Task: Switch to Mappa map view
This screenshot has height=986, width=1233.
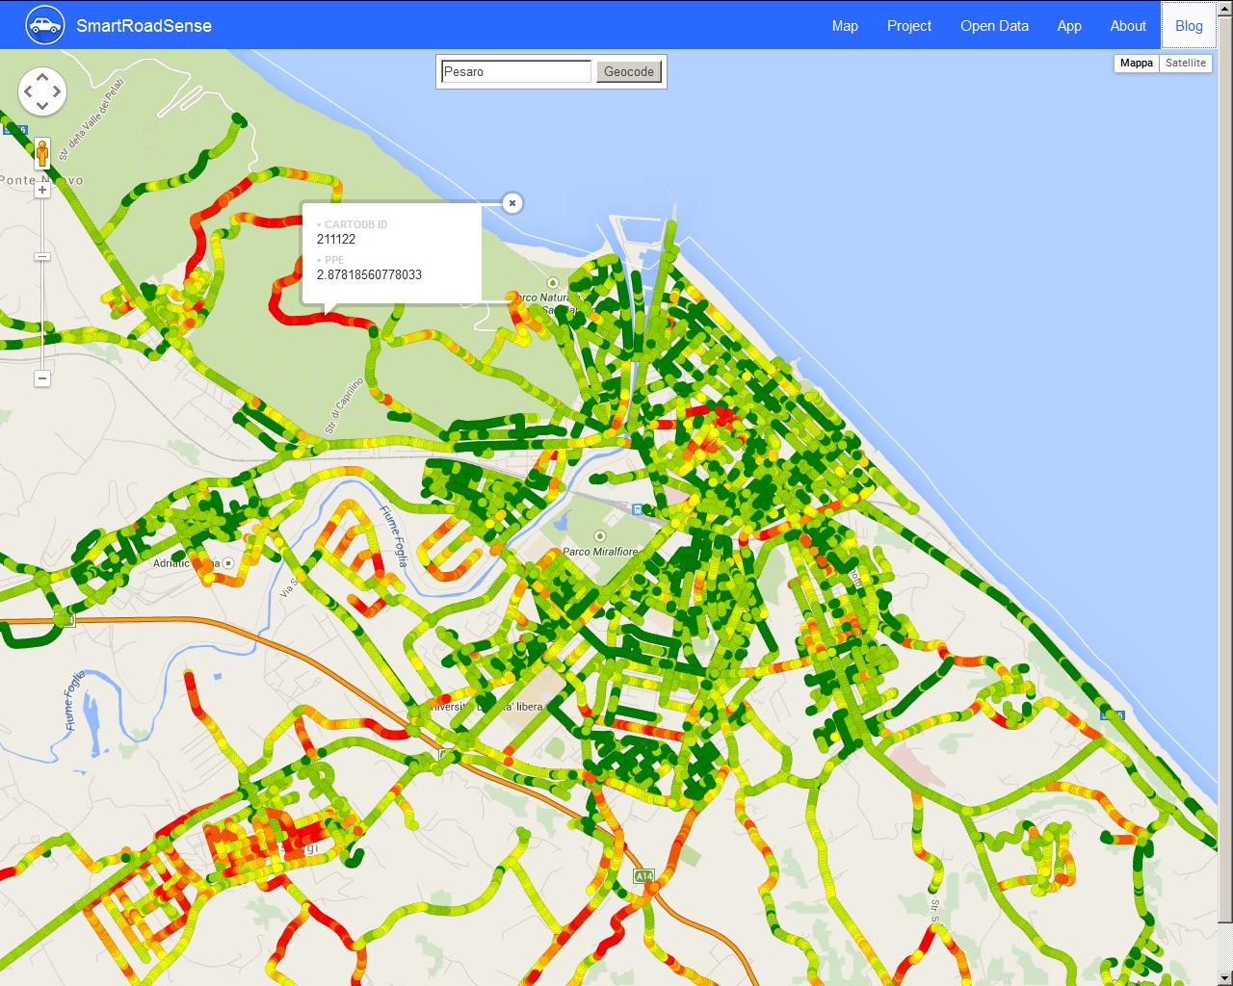Action: 1136,63
